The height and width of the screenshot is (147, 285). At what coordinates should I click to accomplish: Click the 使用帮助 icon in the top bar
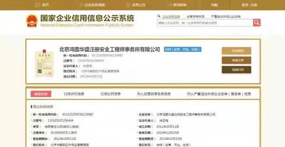pos(169,5)
